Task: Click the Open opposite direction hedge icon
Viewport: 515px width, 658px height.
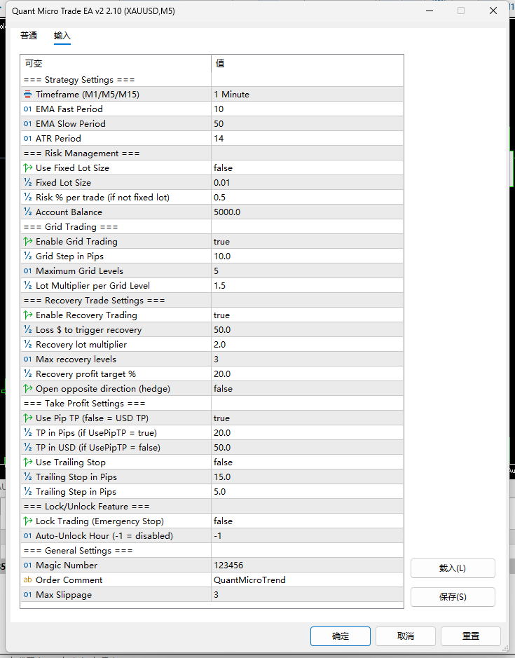Action: (28, 389)
